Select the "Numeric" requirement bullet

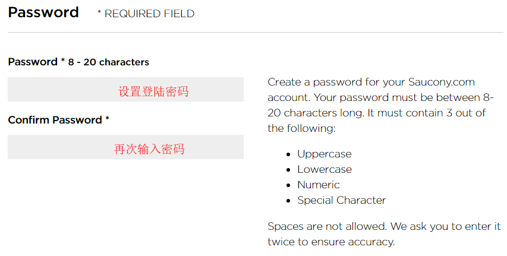point(319,185)
